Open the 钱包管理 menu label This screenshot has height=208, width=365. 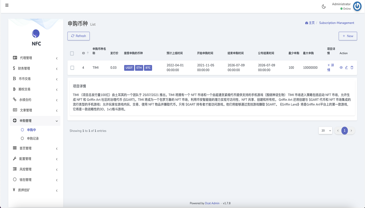click(x=25, y=180)
